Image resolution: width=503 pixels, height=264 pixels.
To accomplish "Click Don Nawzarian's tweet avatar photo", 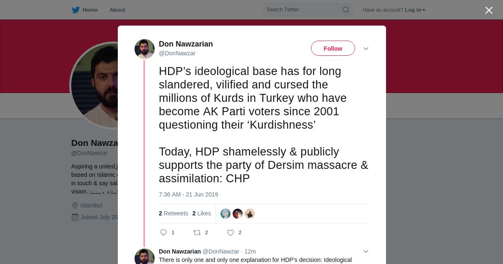I will coord(145,49).
